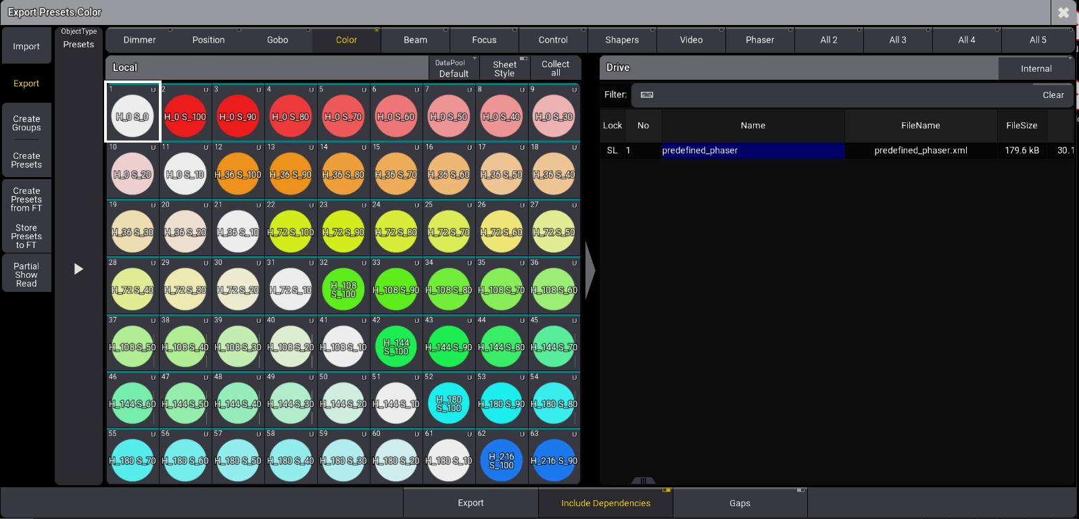Choose the H_36 S_100 orange preset icon
The height and width of the screenshot is (519, 1079).
pos(238,174)
